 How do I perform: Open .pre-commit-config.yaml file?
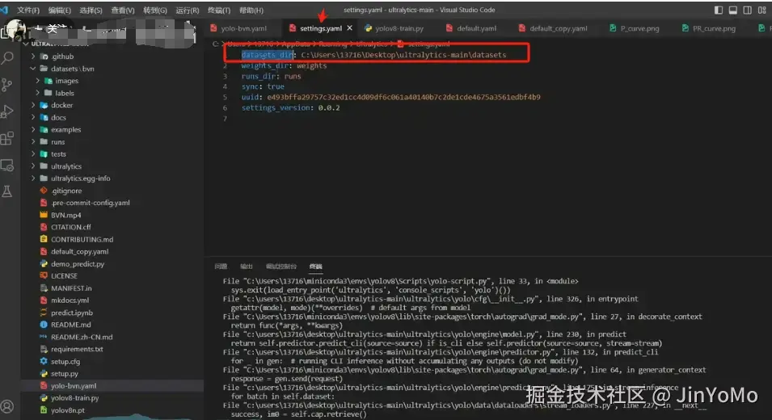tap(90, 203)
